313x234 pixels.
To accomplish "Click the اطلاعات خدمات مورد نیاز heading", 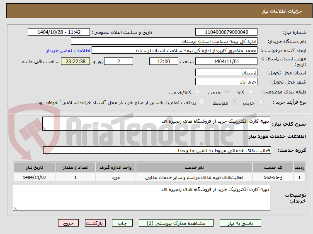I will pyautogui.click(x=277, y=136).
